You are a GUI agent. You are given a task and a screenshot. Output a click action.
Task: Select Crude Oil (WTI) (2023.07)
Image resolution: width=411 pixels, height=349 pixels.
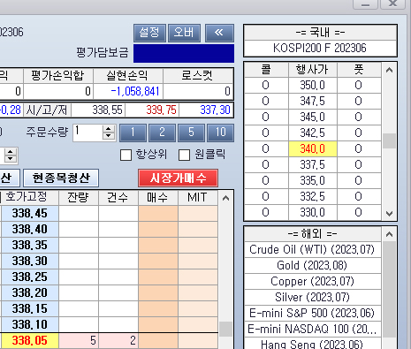pyautogui.click(x=312, y=250)
